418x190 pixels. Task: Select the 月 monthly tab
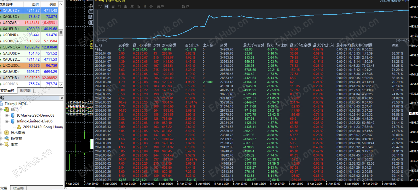tap(119, 7)
